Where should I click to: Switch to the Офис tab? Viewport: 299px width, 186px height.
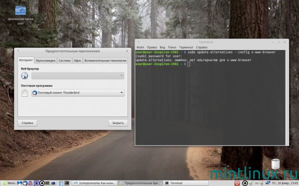tap(77, 60)
